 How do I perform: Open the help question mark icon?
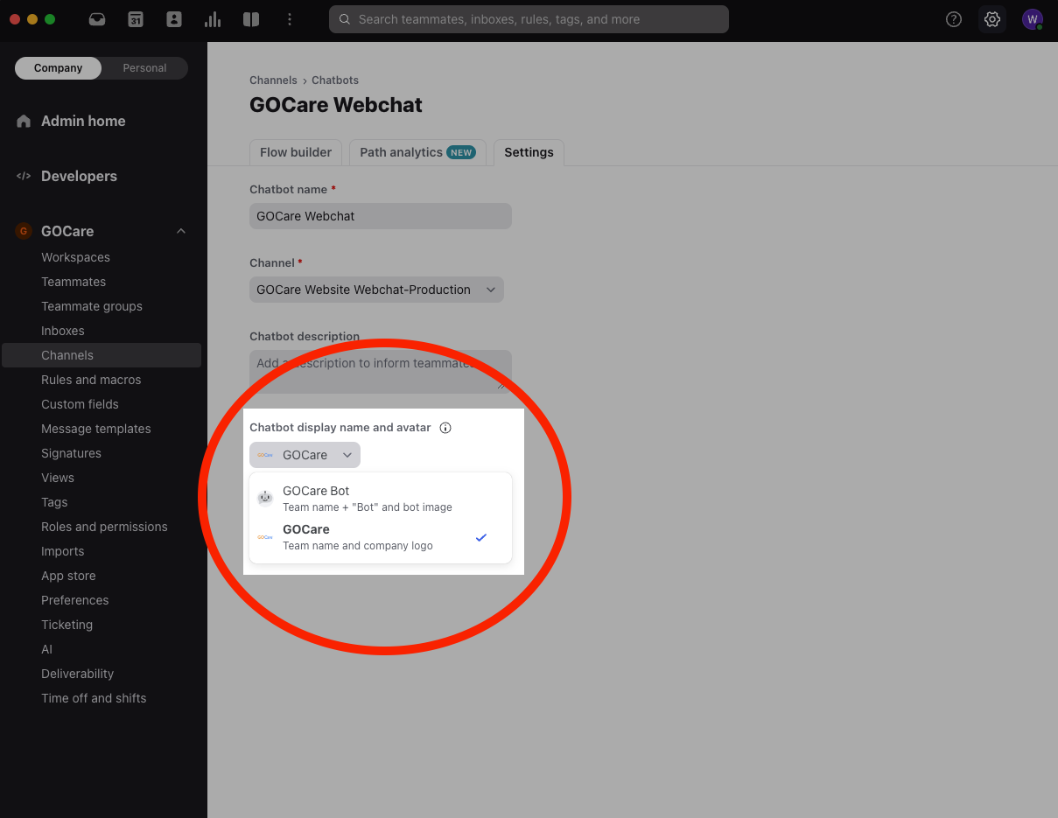pyautogui.click(x=954, y=19)
